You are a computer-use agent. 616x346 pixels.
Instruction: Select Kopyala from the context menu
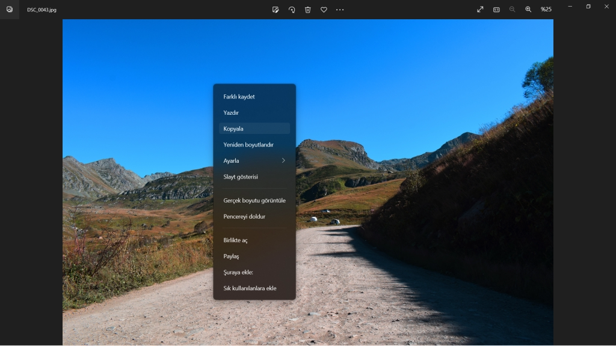[x=254, y=129]
